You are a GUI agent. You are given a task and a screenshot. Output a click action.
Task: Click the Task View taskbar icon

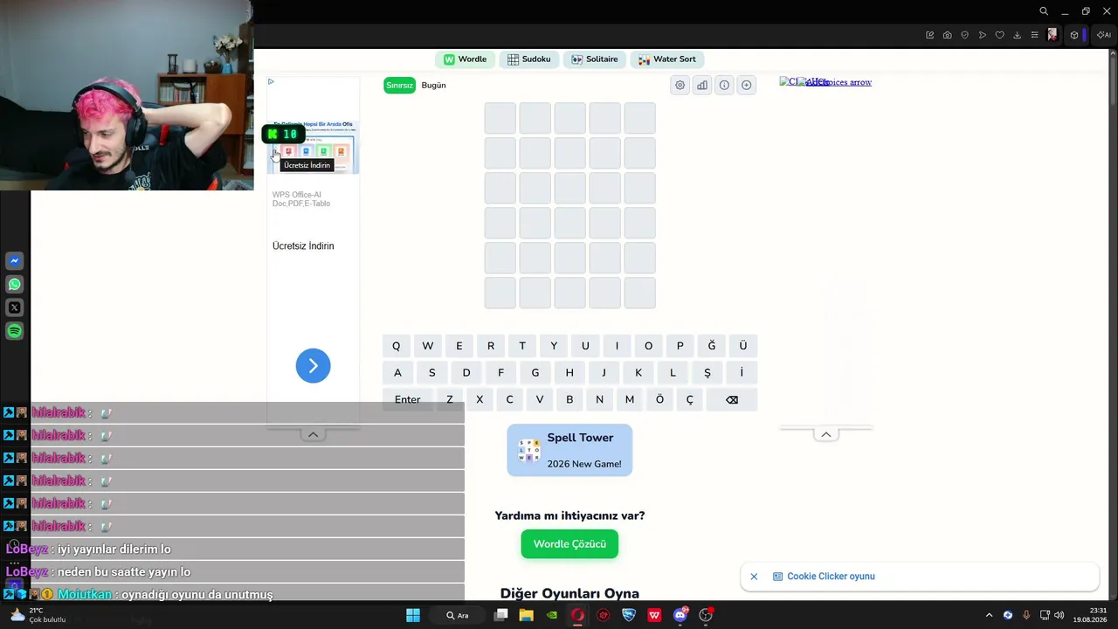pos(500,615)
